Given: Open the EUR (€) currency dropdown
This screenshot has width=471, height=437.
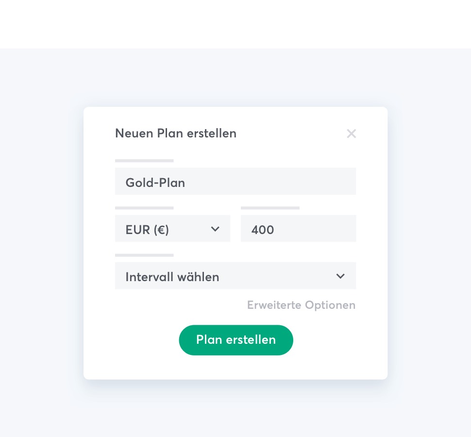Looking at the screenshot, I should (x=172, y=229).
